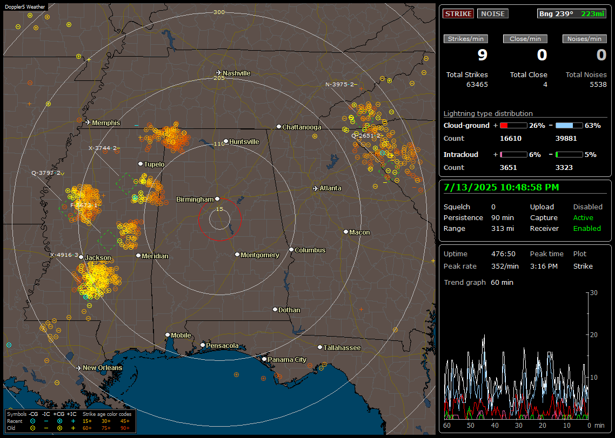Select the Close/min label box
The width and height of the screenshot is (615, 438).
(525, 39)
